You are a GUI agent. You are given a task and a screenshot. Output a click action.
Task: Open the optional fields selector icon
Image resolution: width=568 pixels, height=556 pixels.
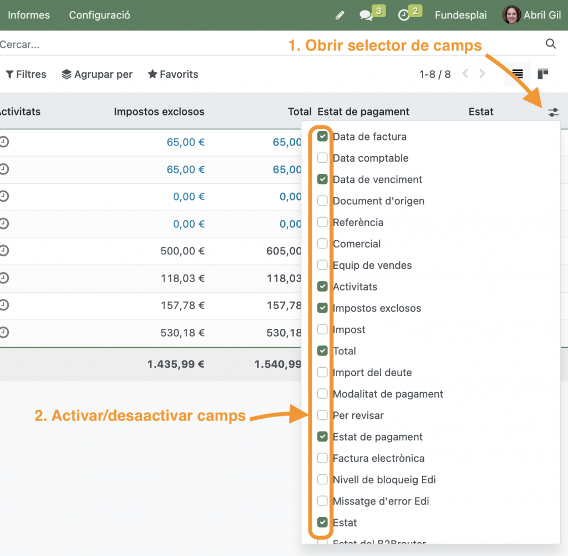pos(553,112)
